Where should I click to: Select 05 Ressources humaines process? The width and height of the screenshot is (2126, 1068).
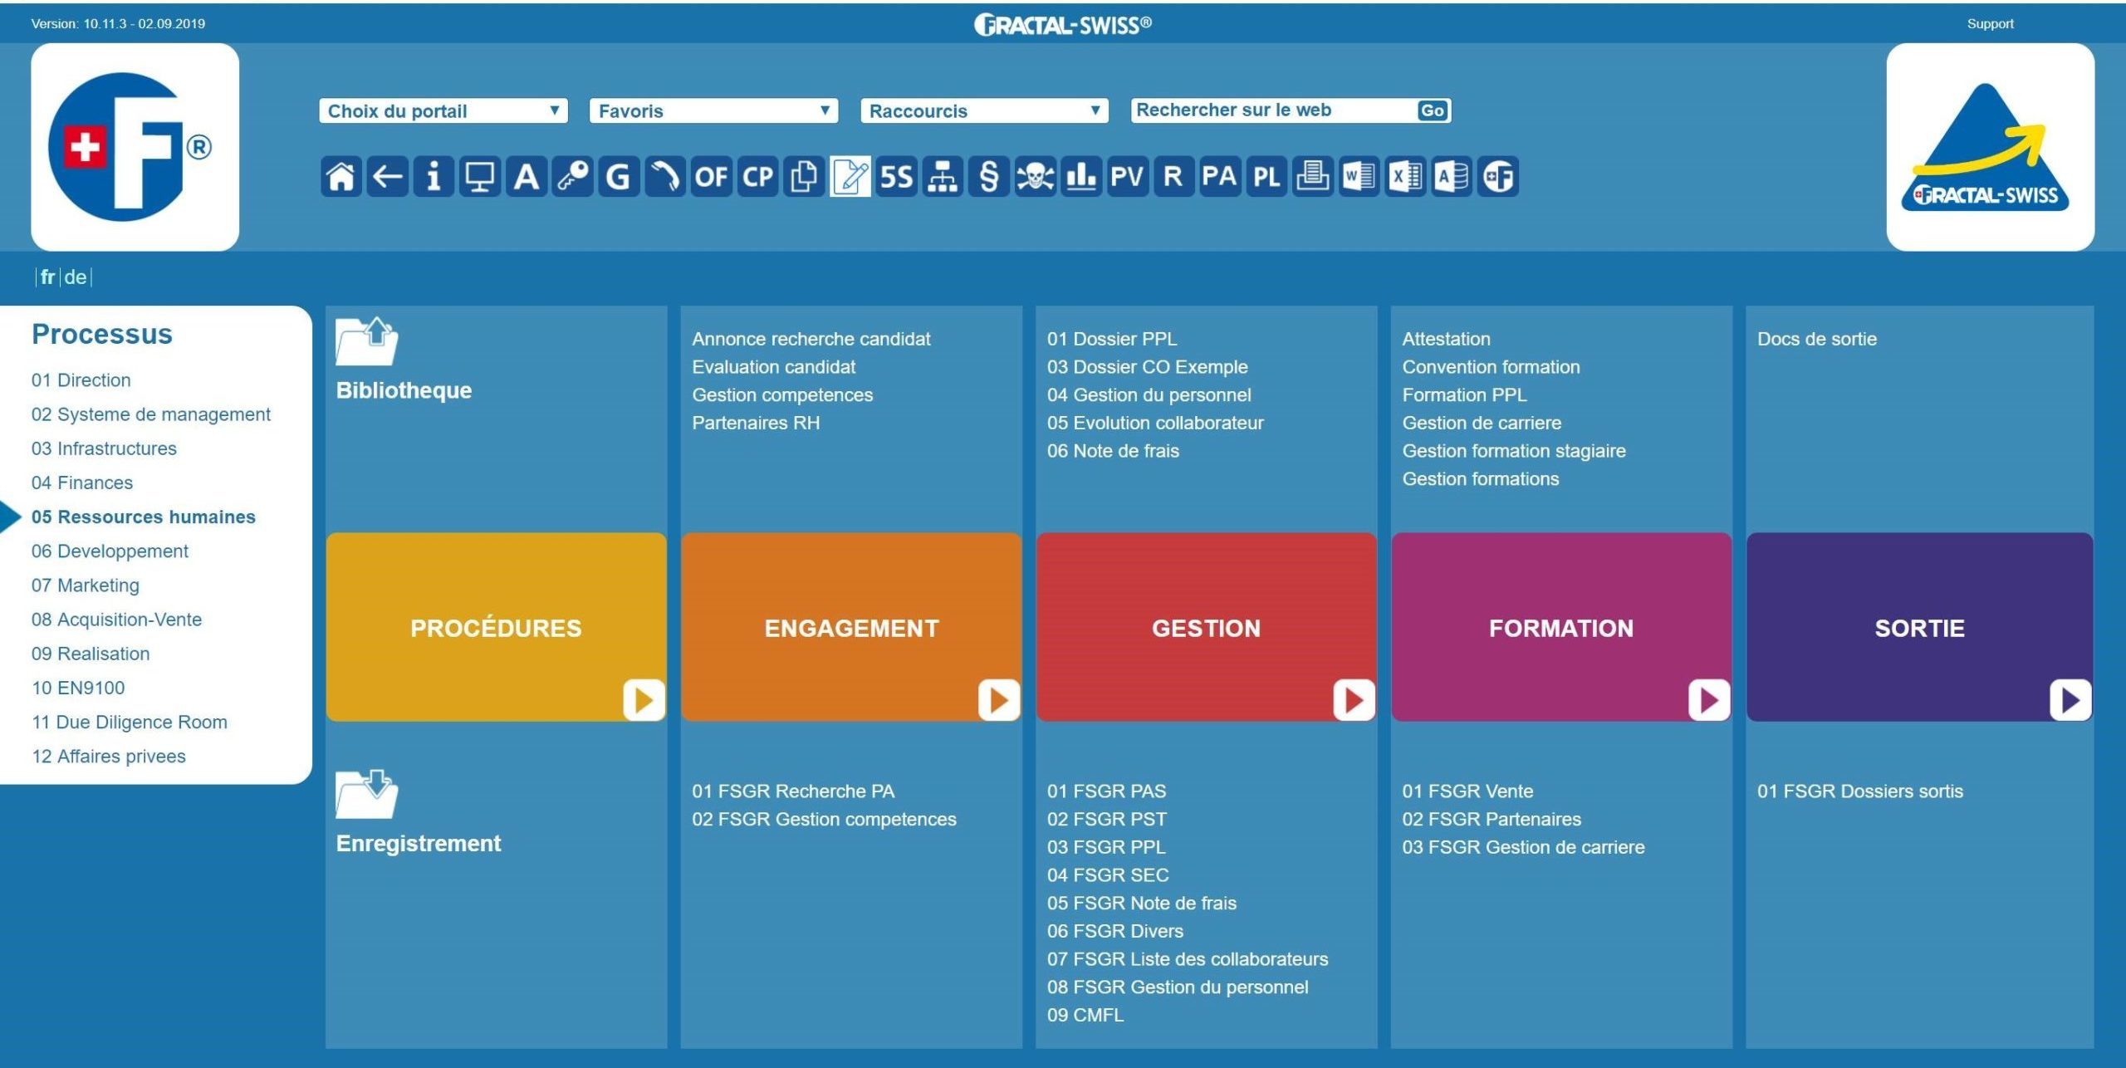point(145,515)
